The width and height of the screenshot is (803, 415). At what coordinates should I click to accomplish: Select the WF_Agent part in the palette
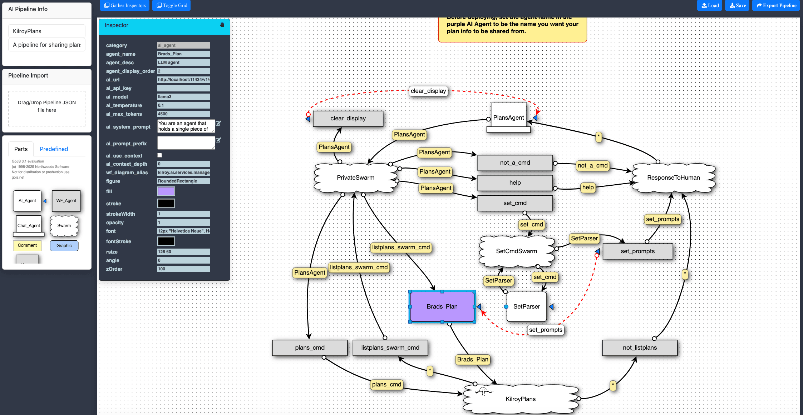click(x=66, y=201)
